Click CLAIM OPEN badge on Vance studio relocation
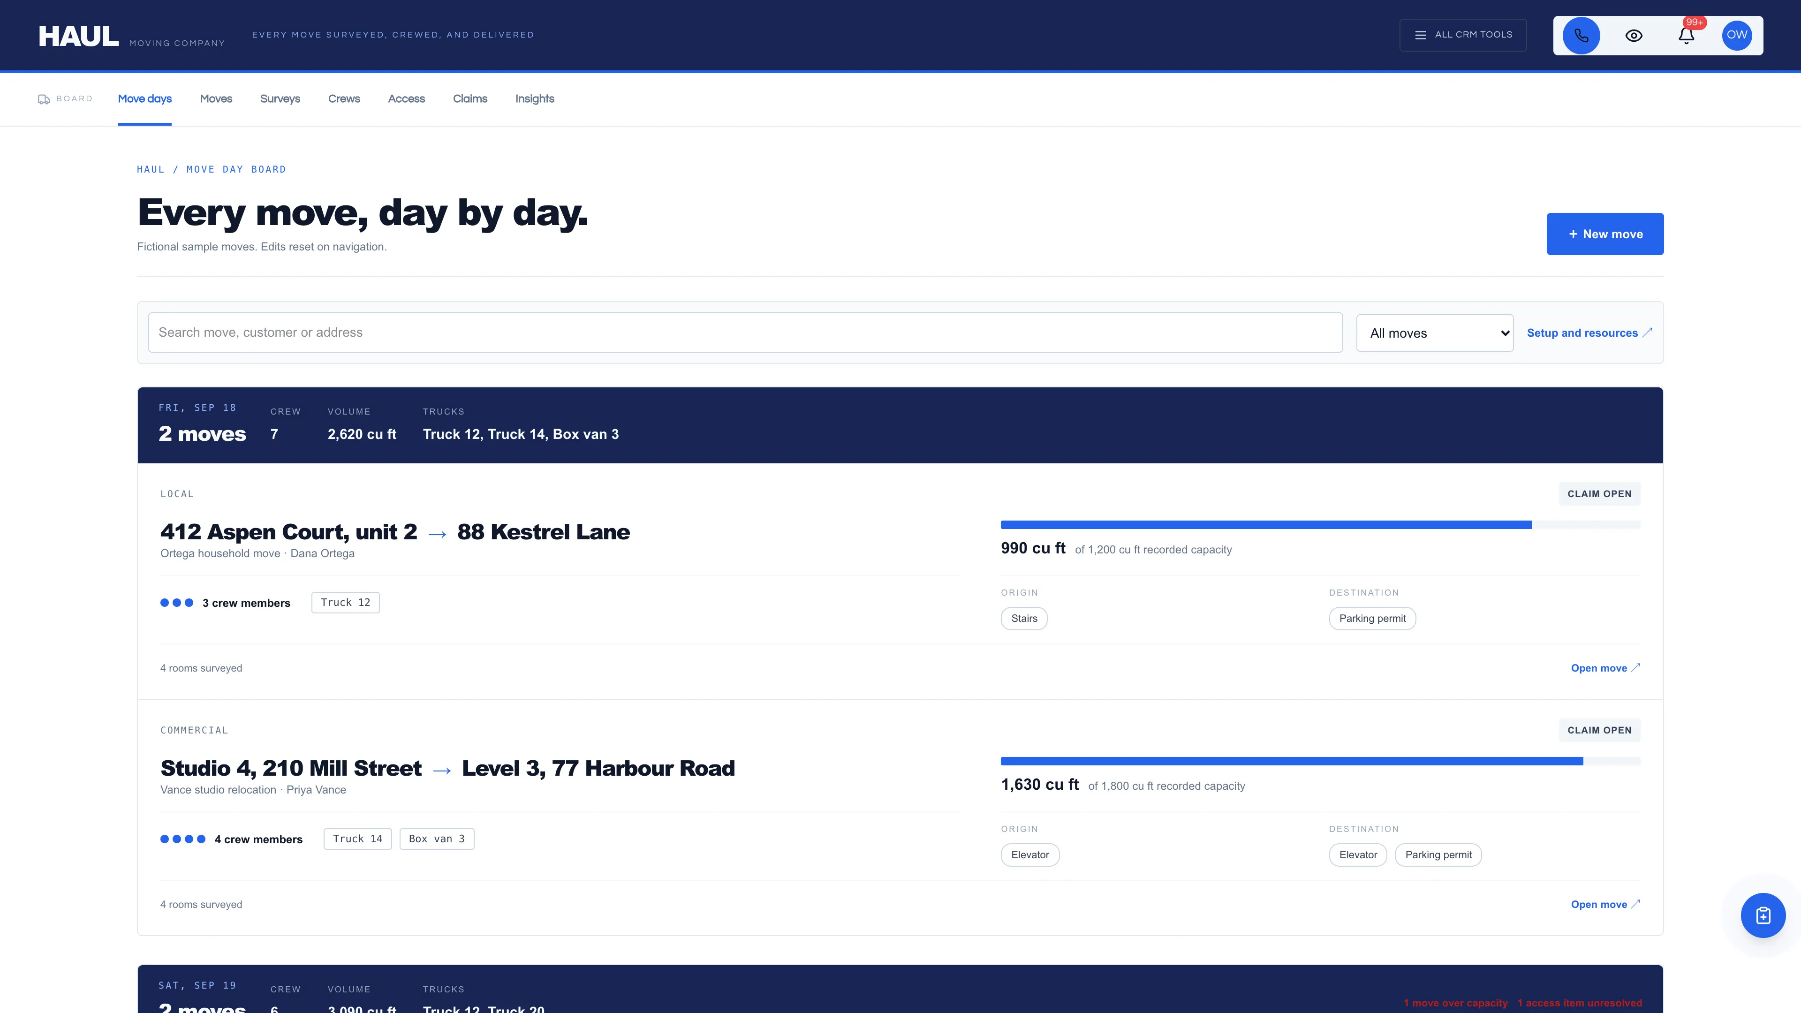The height and width of the screenshot is (1013, 1801). pyautogui.click(x=1599, y=730)
